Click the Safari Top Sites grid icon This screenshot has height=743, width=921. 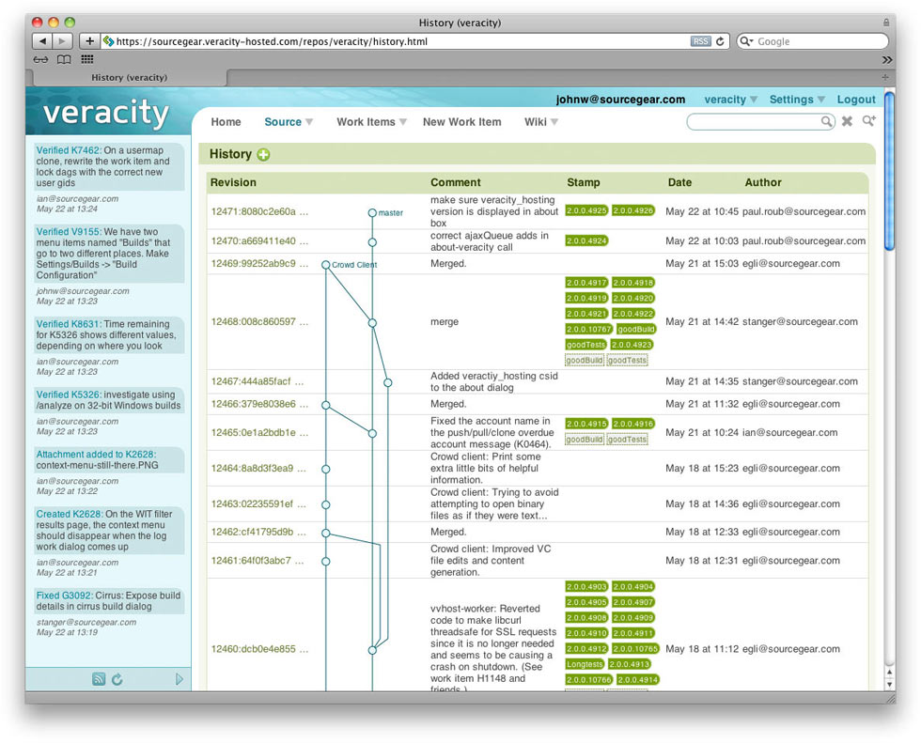87,59
